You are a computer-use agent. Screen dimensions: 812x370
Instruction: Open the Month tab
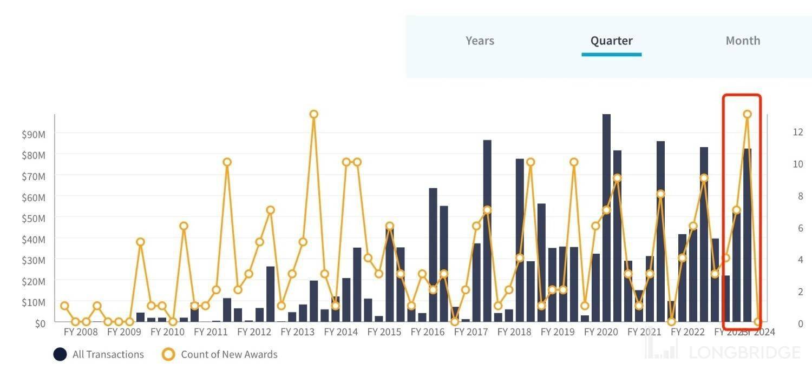(x=743, y=41)
